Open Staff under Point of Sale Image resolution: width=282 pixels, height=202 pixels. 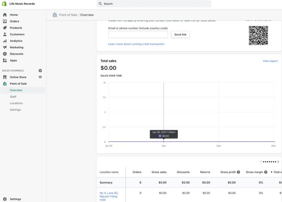point(13,97)
